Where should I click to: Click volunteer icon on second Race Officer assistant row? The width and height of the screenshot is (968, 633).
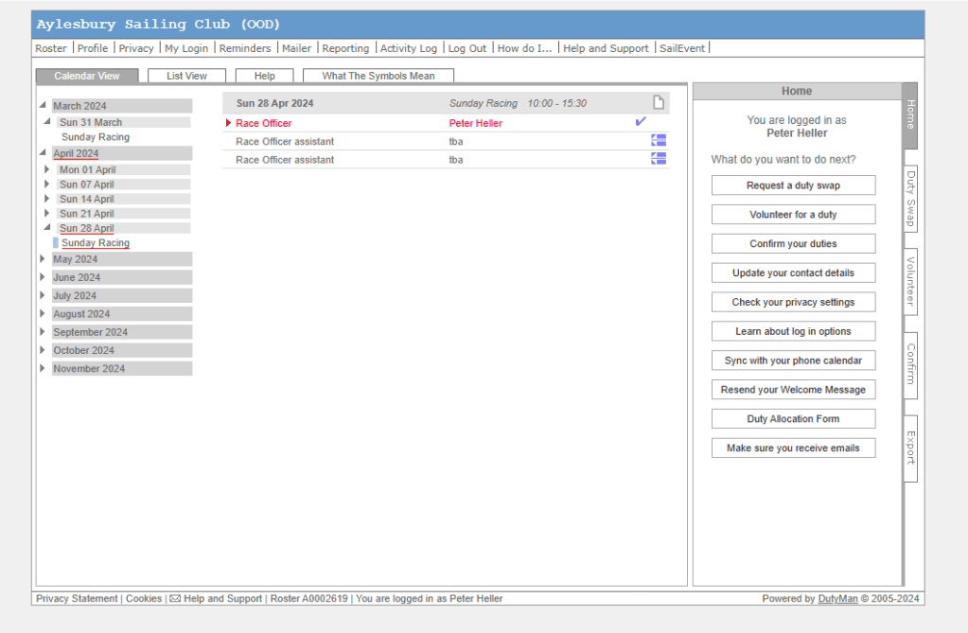(x=659, y=159)
